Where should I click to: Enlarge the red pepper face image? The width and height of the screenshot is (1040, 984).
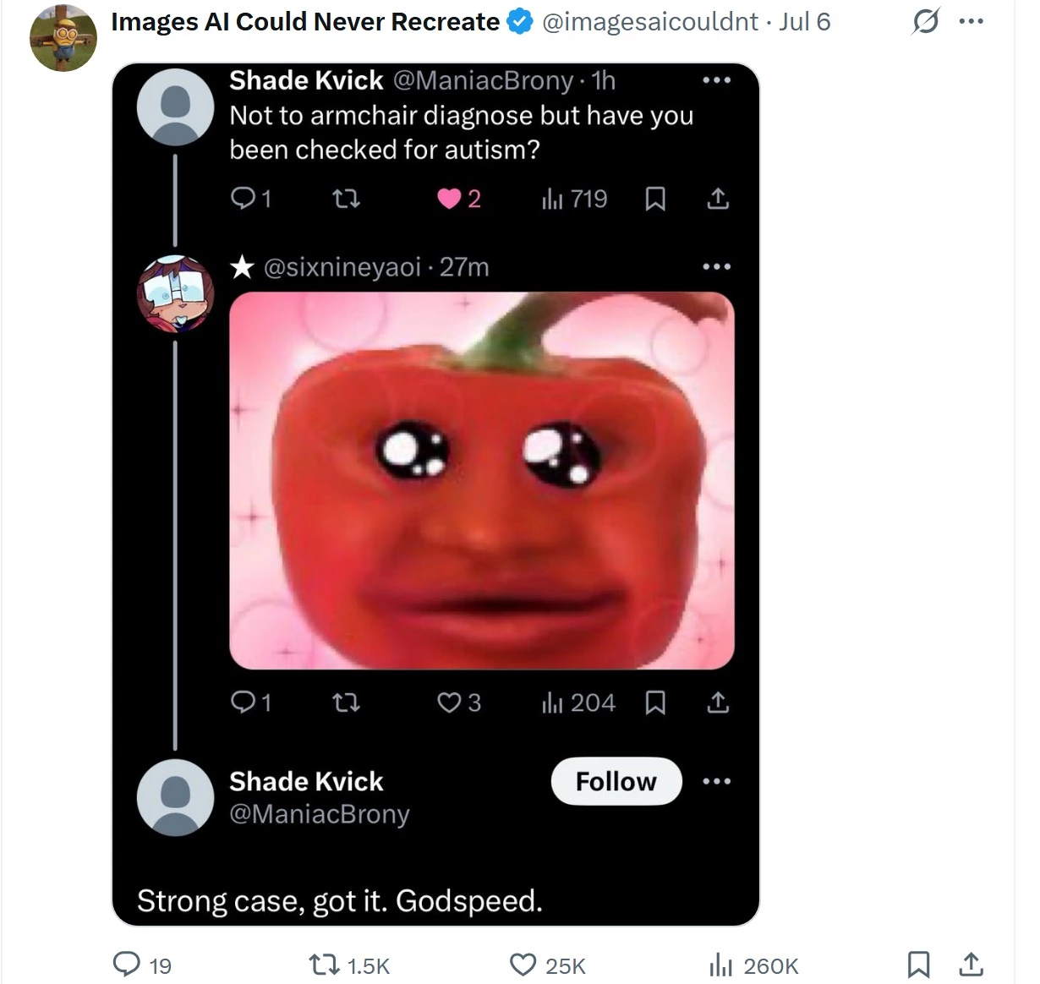coord(482,480)
